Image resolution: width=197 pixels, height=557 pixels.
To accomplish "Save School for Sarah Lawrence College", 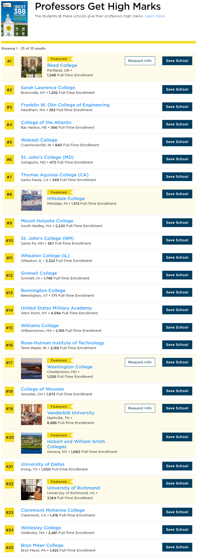I will [177, 89].
